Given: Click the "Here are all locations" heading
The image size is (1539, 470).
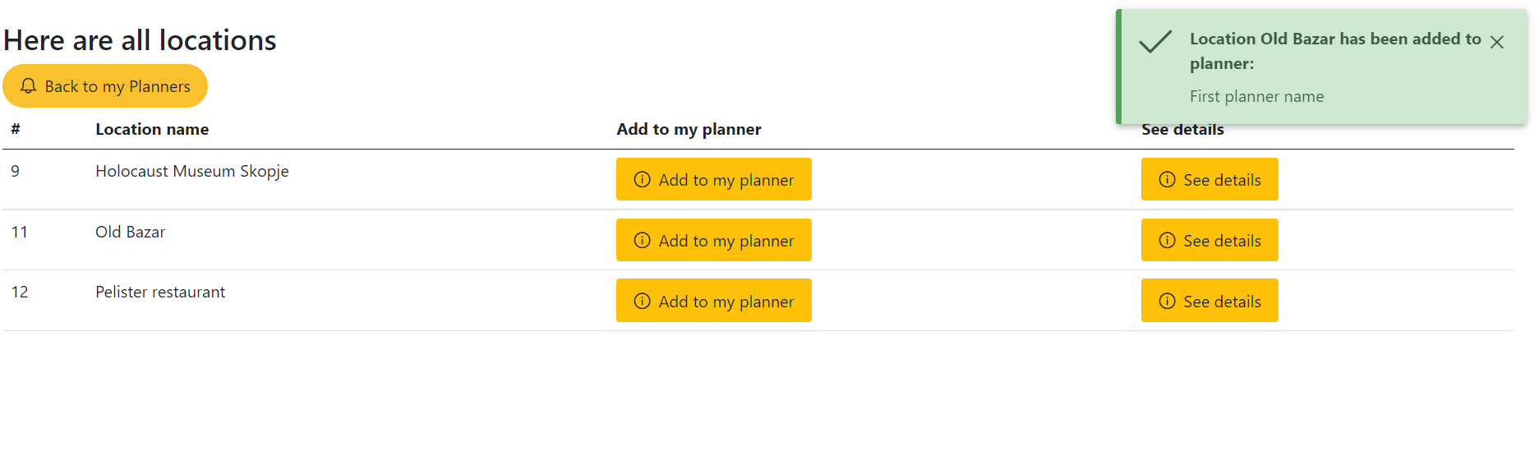Looking at the screenshot, I should tap(140, 40).
